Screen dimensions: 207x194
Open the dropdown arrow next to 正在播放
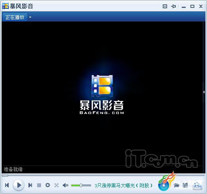[x=30, y=17]
